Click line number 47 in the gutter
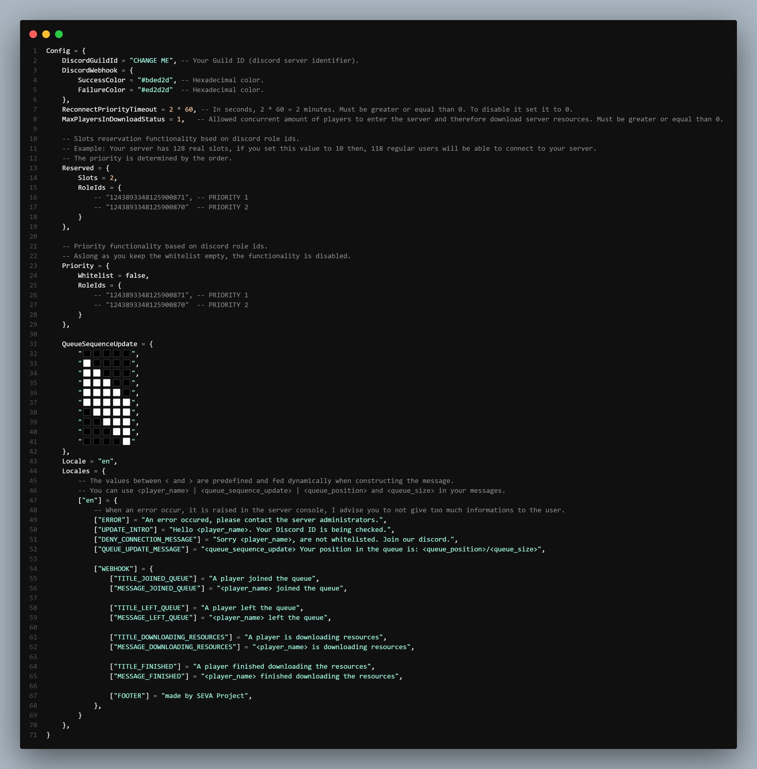 [34, 500]
